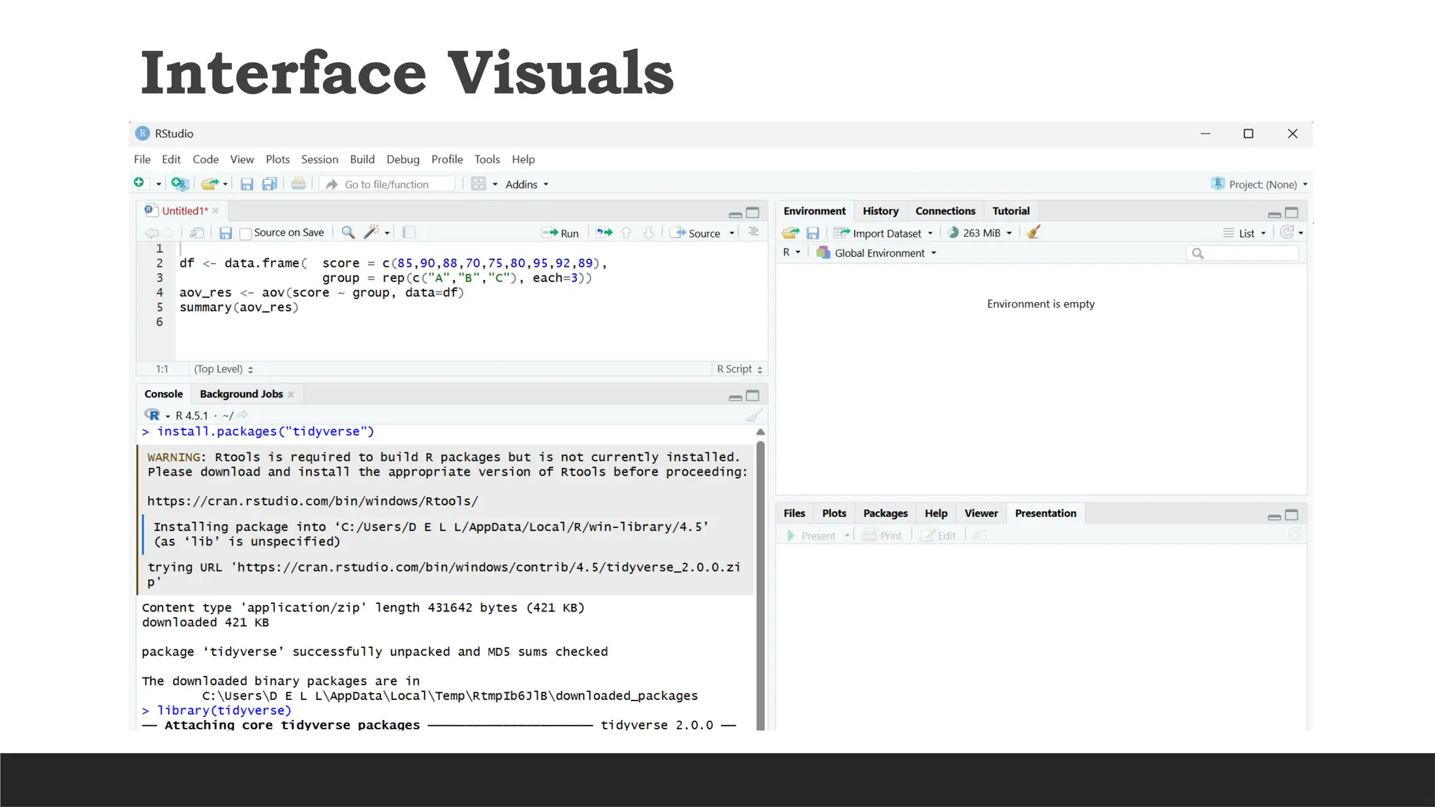
Task: Switch to the Plots tab
Action: (x=834, y=513)
